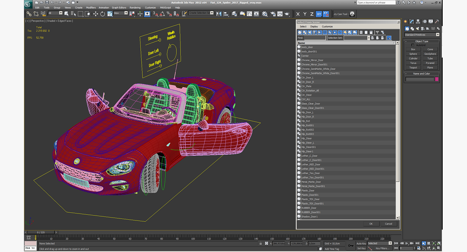Create a GeoSphere primitive
The height and width of the screenshot is (252, 467).
[430, 54]
